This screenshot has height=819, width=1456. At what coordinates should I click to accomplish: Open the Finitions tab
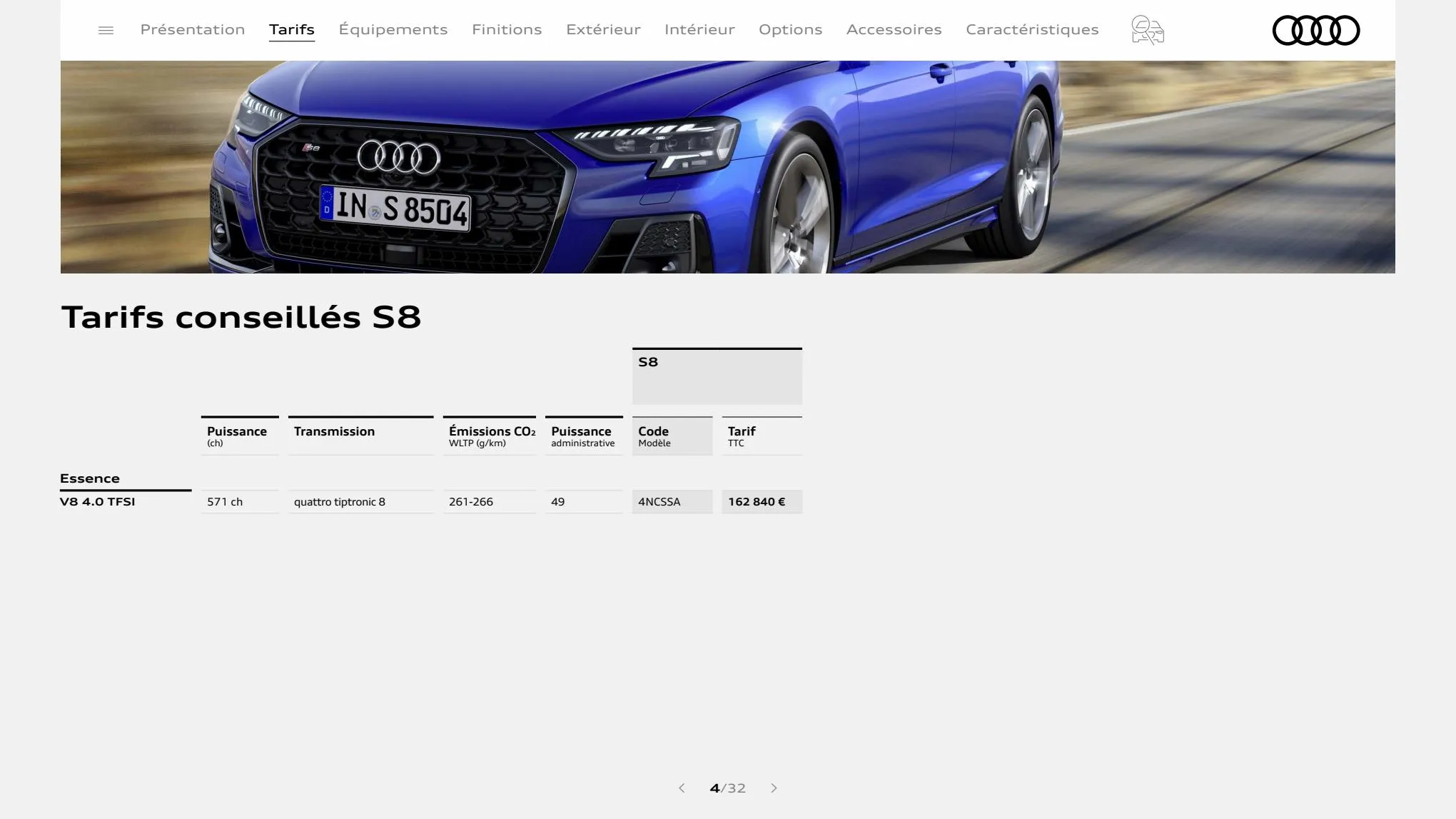point(507,29)
